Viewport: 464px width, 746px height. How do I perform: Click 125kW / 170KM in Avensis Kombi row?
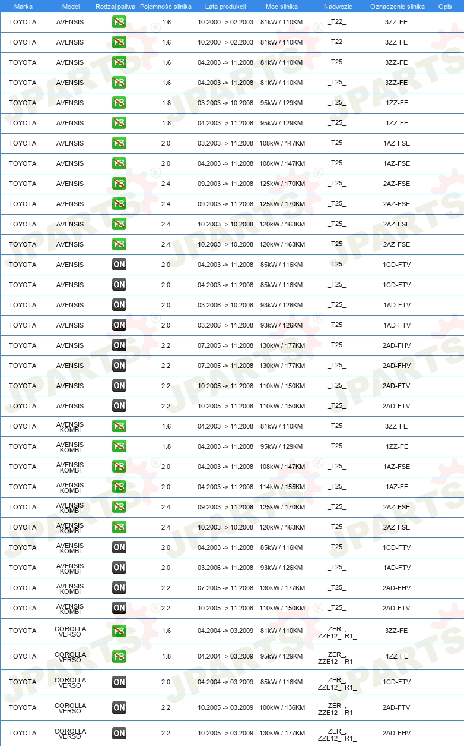[x=282, y=507]
